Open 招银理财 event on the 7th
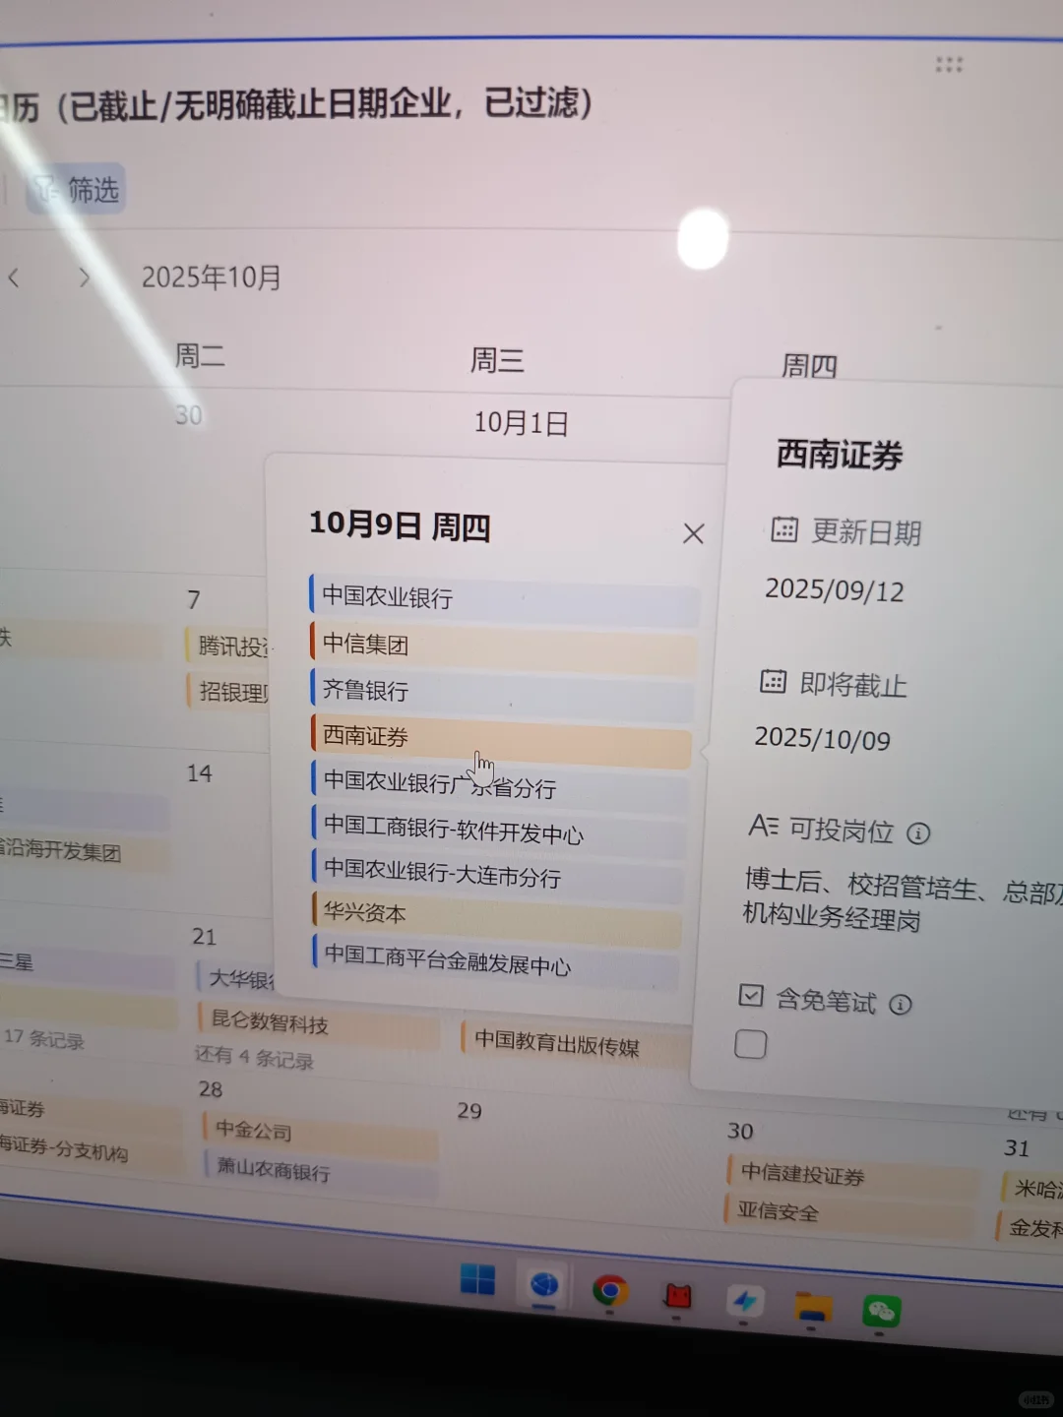The height and width of the screenshot is (1417, 1063). coord(228,692)
